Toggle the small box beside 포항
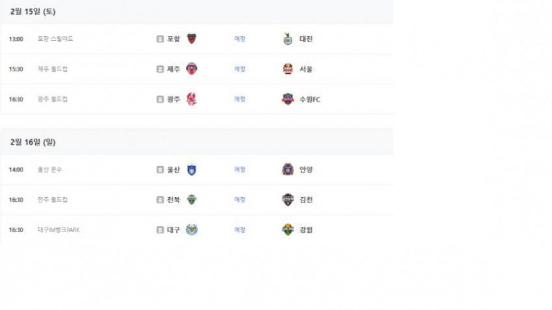 click(x=160, y=39)
